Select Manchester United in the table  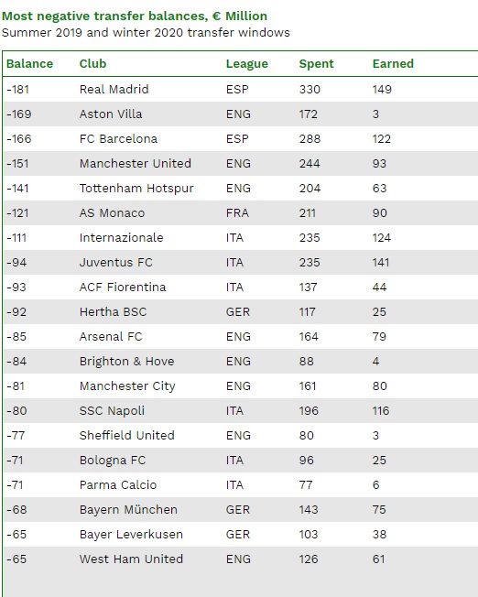coord(136,163)
